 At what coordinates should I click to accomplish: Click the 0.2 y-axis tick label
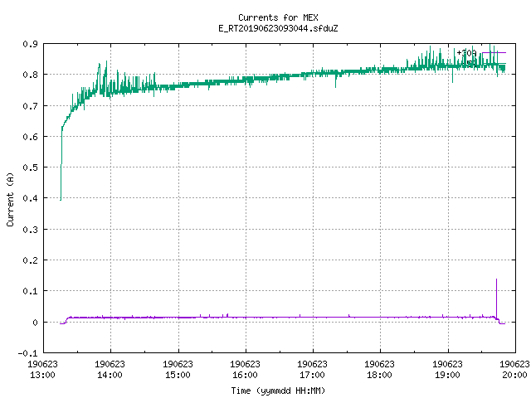30,260
